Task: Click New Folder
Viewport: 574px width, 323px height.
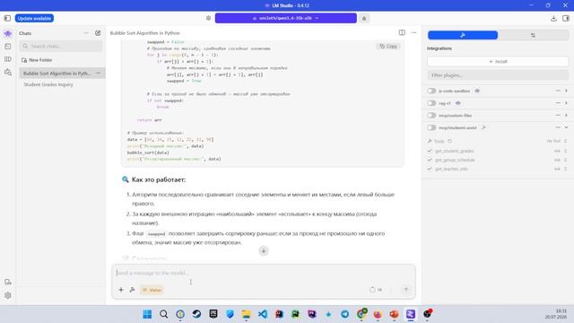Action: [x=37, y=60]
